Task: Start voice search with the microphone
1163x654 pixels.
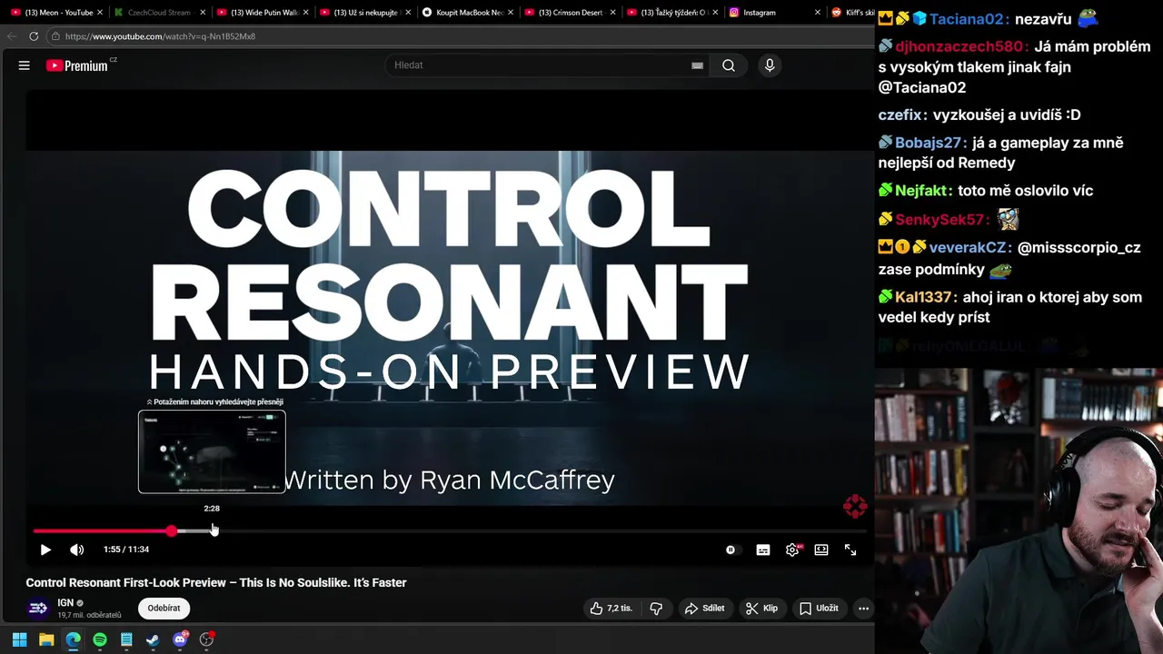Action: [770, 65]
